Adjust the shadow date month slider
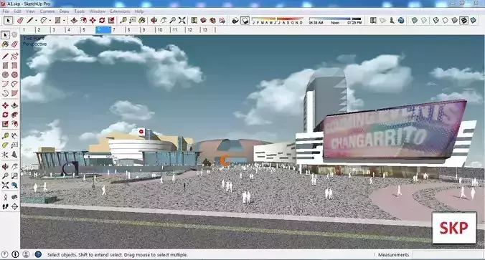 click(277, 20)
